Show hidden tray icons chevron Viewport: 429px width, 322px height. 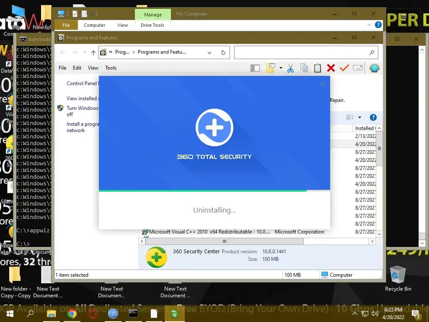(x=354, y=314)
